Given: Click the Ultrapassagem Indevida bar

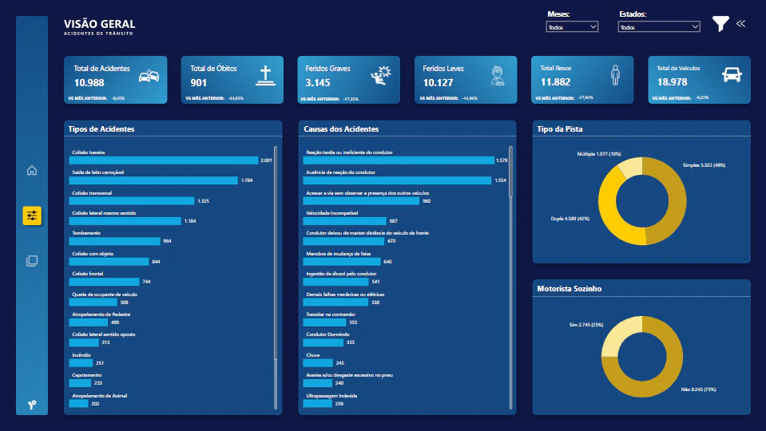Looking at the screenshot, I should [318, 403].
